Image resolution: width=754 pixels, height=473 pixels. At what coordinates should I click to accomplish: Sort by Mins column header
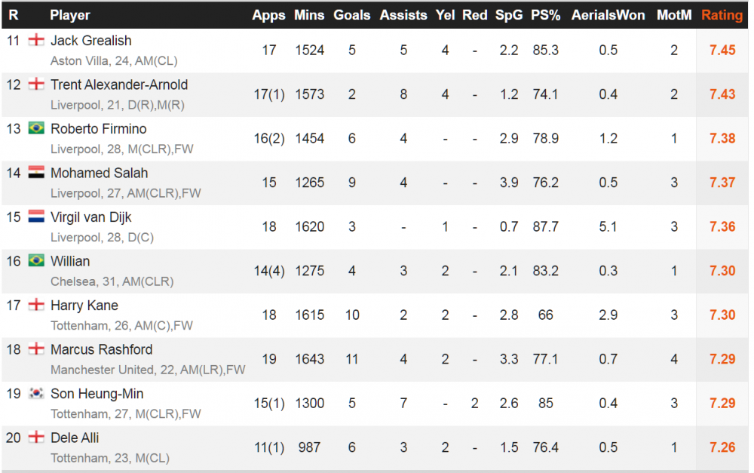[309, 15]
